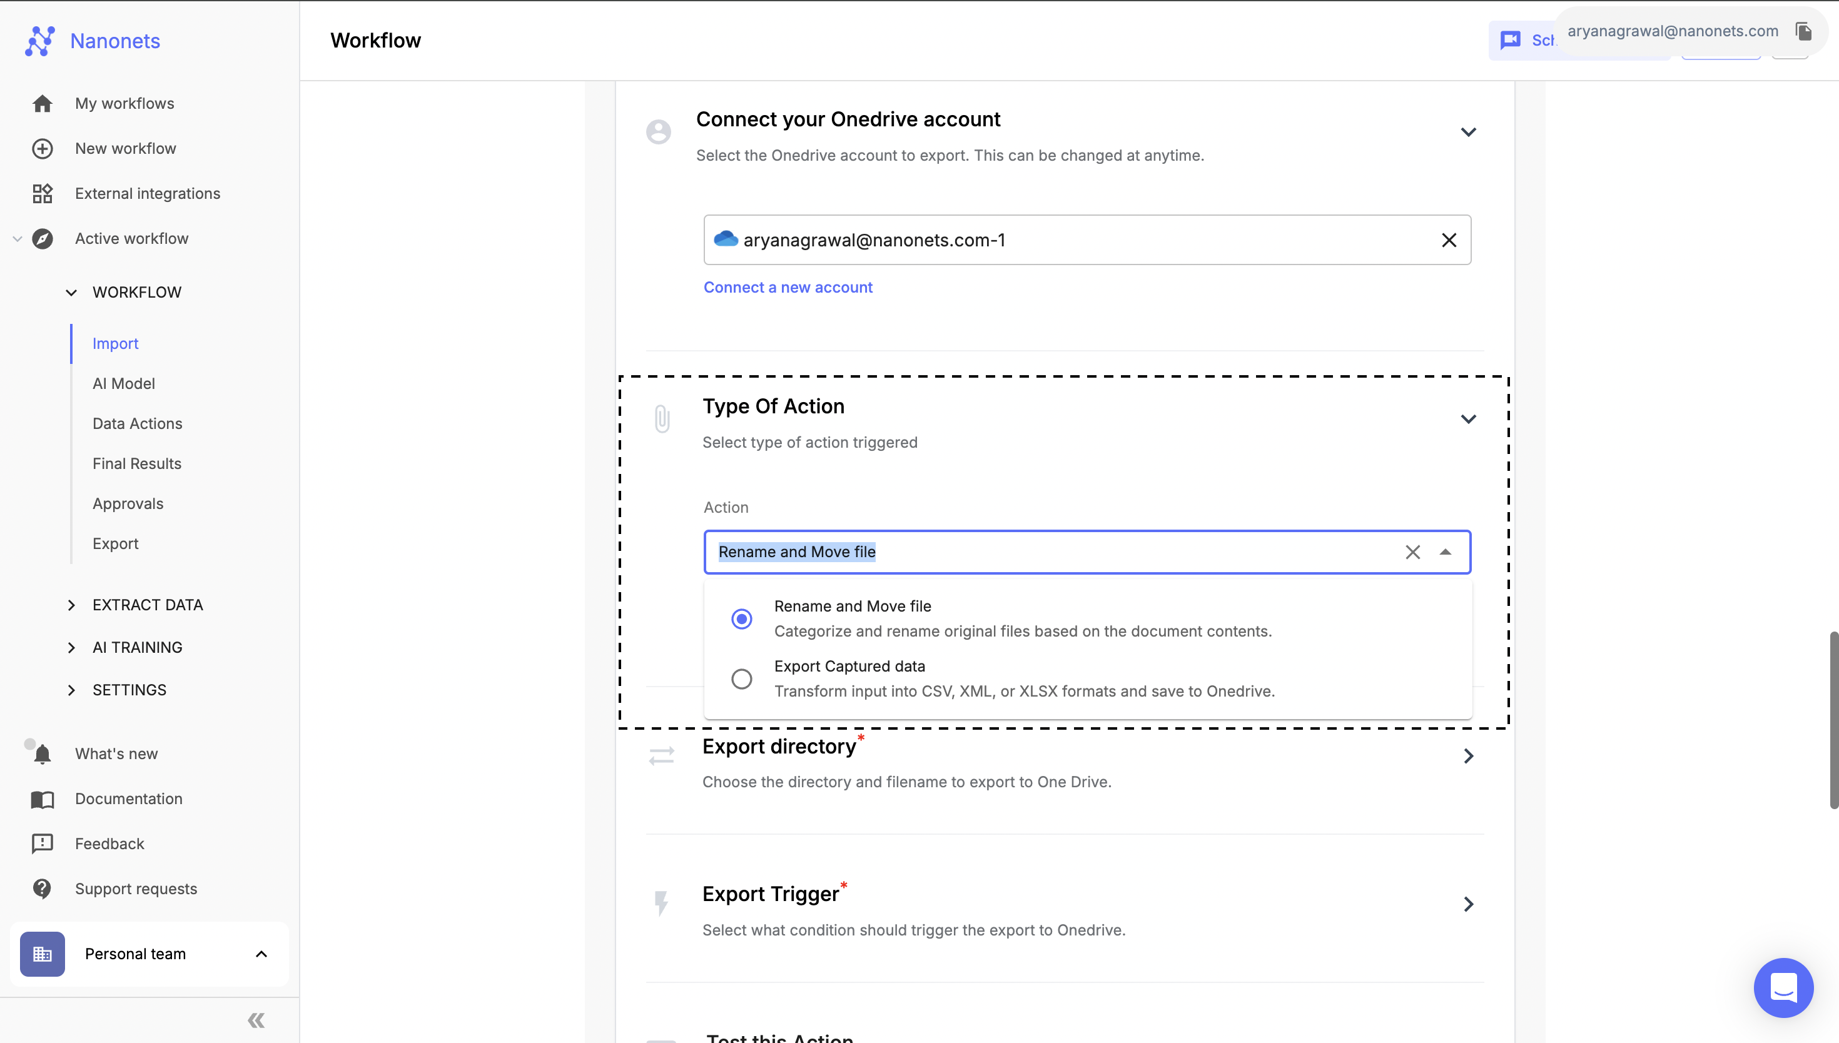Go to Import step
This screenshot has height=1043, width=1839.
pyautogui.click(x=114, y=344)
